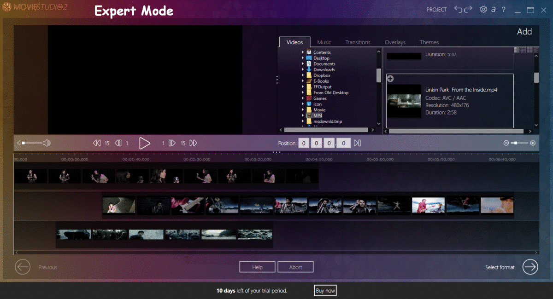This screenshot has height=299, width=553.
Task: Switch to the Transitions tab
Action: [x=358, y=42]
